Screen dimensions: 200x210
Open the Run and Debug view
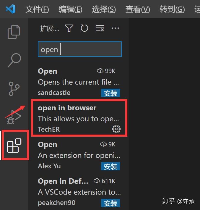(x=14, y=117)
